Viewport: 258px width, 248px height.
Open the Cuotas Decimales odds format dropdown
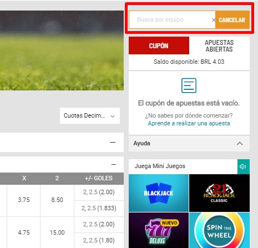tap(90, 116)
